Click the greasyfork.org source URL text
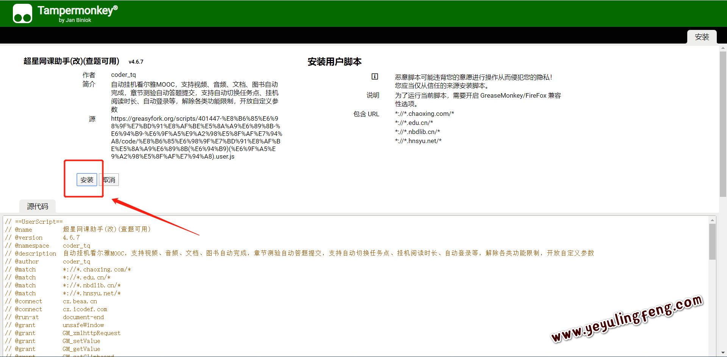The width and height of the screenshot is (727, 357). pyautogui.click(x=197, y=137)
